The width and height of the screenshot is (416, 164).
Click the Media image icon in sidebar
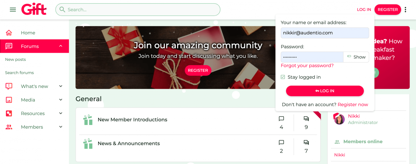click(x=9, y=100)
